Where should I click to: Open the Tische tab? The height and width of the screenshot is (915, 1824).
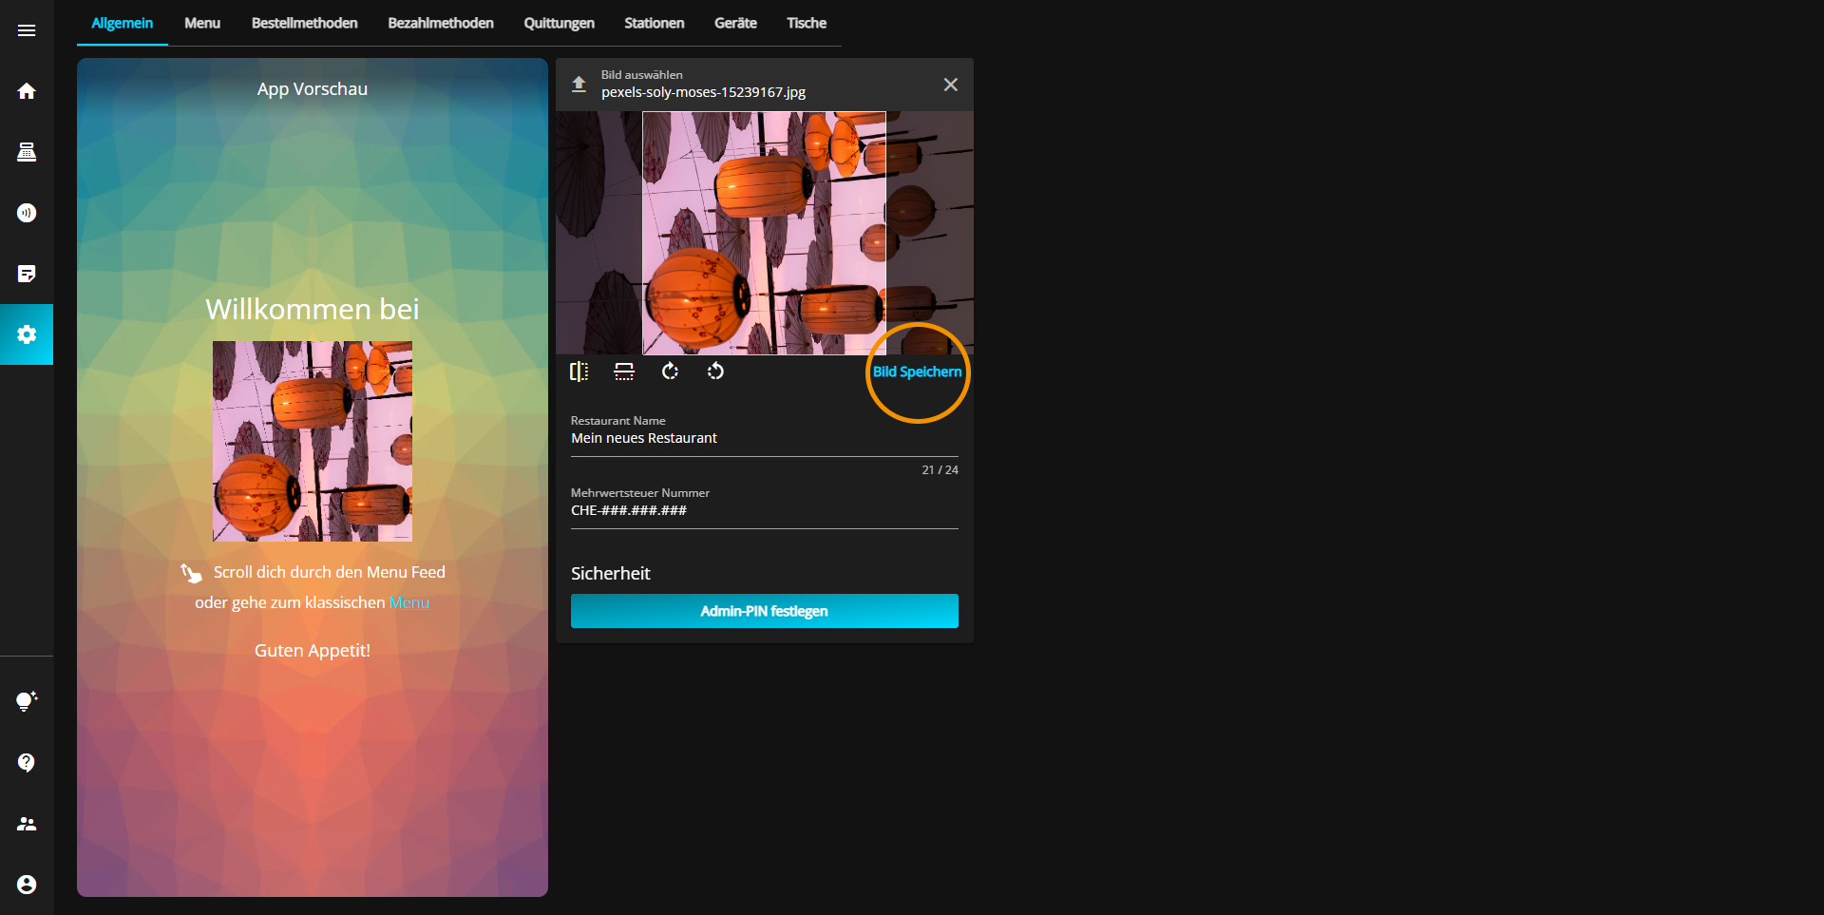807,23
